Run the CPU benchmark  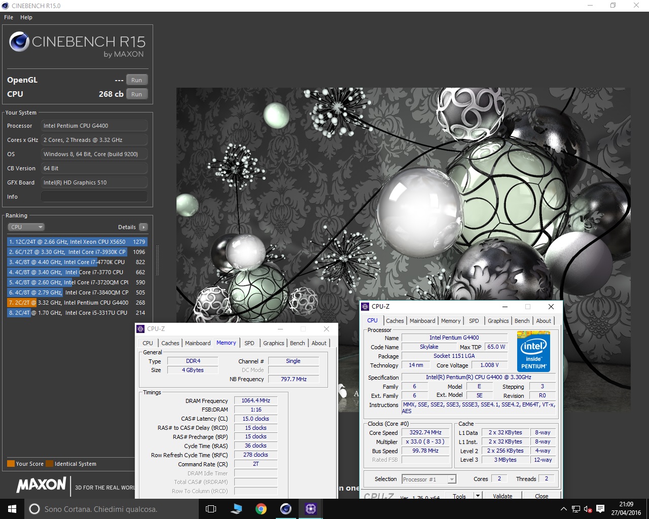137,94
